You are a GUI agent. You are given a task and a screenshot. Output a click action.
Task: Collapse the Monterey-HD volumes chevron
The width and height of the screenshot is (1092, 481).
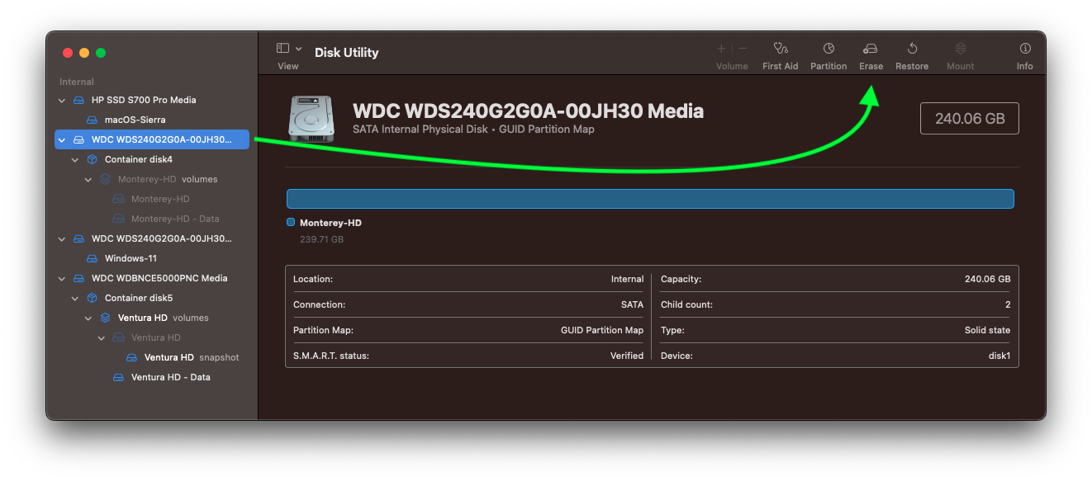88,179
